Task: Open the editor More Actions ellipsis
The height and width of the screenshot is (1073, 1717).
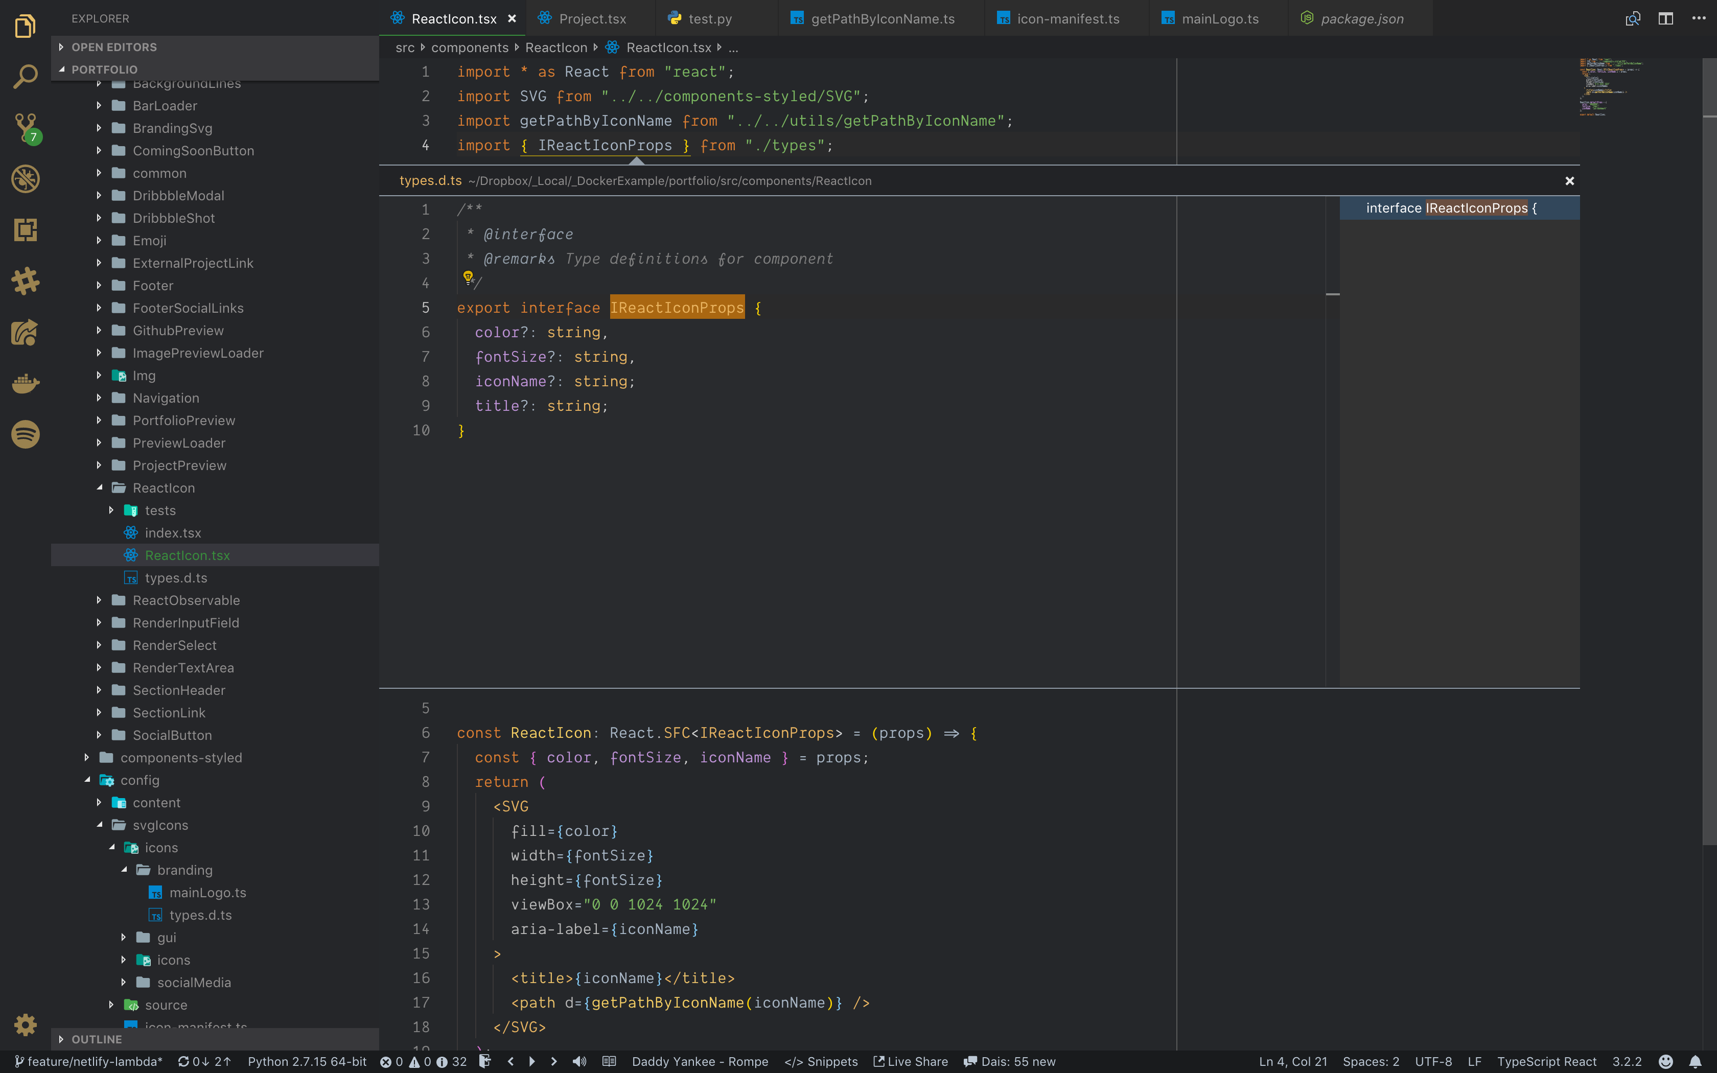Action: point(1699,18)
